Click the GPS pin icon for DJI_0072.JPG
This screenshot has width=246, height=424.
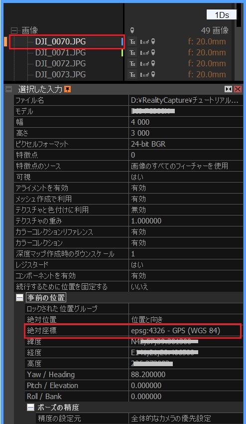pyautogui.click(x=153, y=63)
